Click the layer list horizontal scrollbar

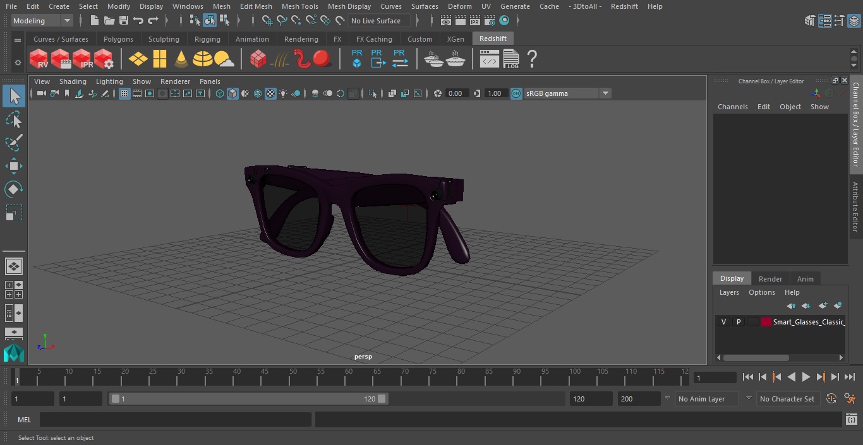(756, 357)
